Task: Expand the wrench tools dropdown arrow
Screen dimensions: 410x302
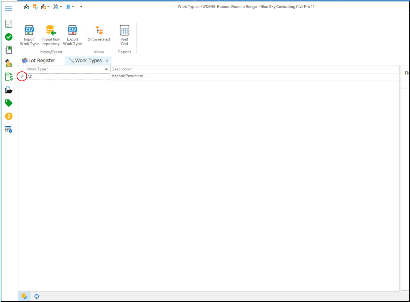Action: [61, 7]
